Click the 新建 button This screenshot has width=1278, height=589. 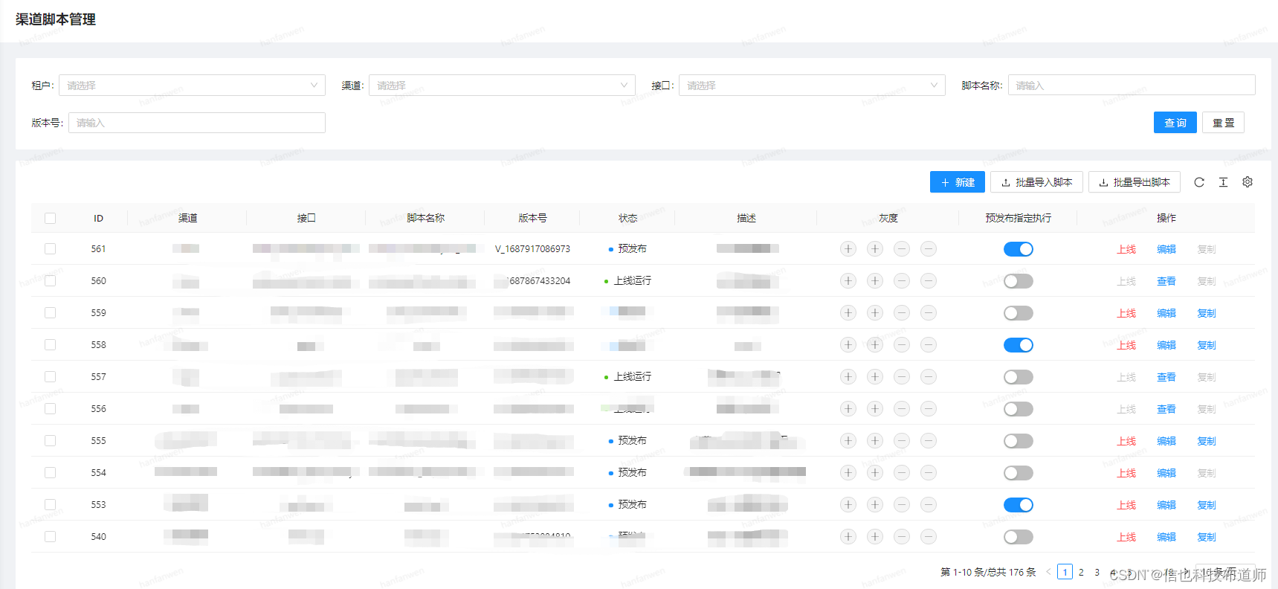click(x=958, y=182)
